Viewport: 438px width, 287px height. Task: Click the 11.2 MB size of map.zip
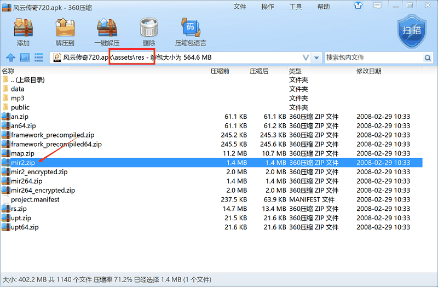click(235, 153)
